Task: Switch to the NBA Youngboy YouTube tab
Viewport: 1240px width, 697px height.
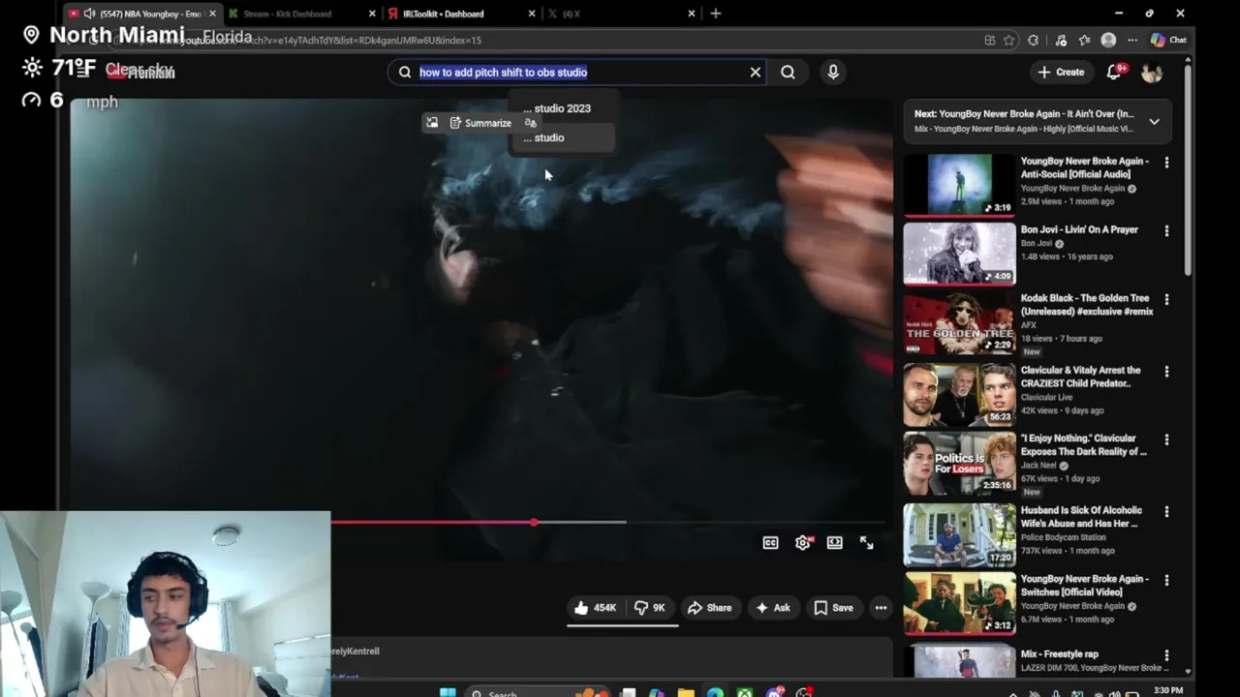Action: 142,14
